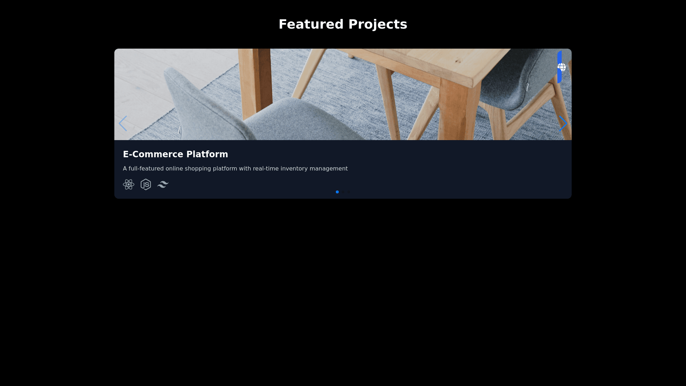
Task: Select the active blue pagination dot
Action: coord(337,192)
